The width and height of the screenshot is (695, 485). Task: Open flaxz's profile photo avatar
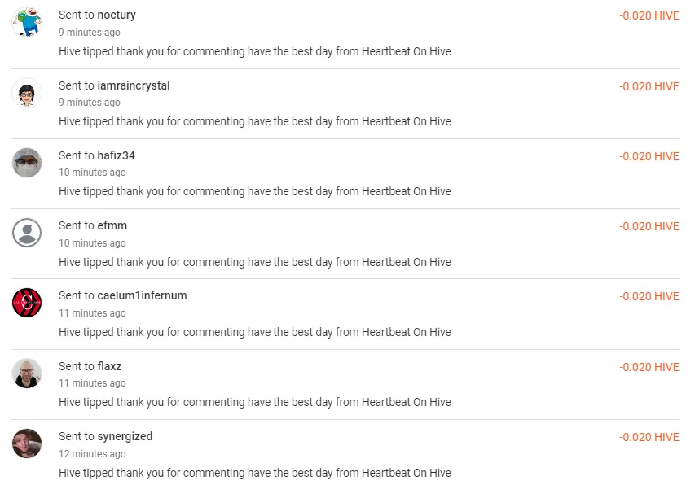pyautogui.click(x=27, y=374)
